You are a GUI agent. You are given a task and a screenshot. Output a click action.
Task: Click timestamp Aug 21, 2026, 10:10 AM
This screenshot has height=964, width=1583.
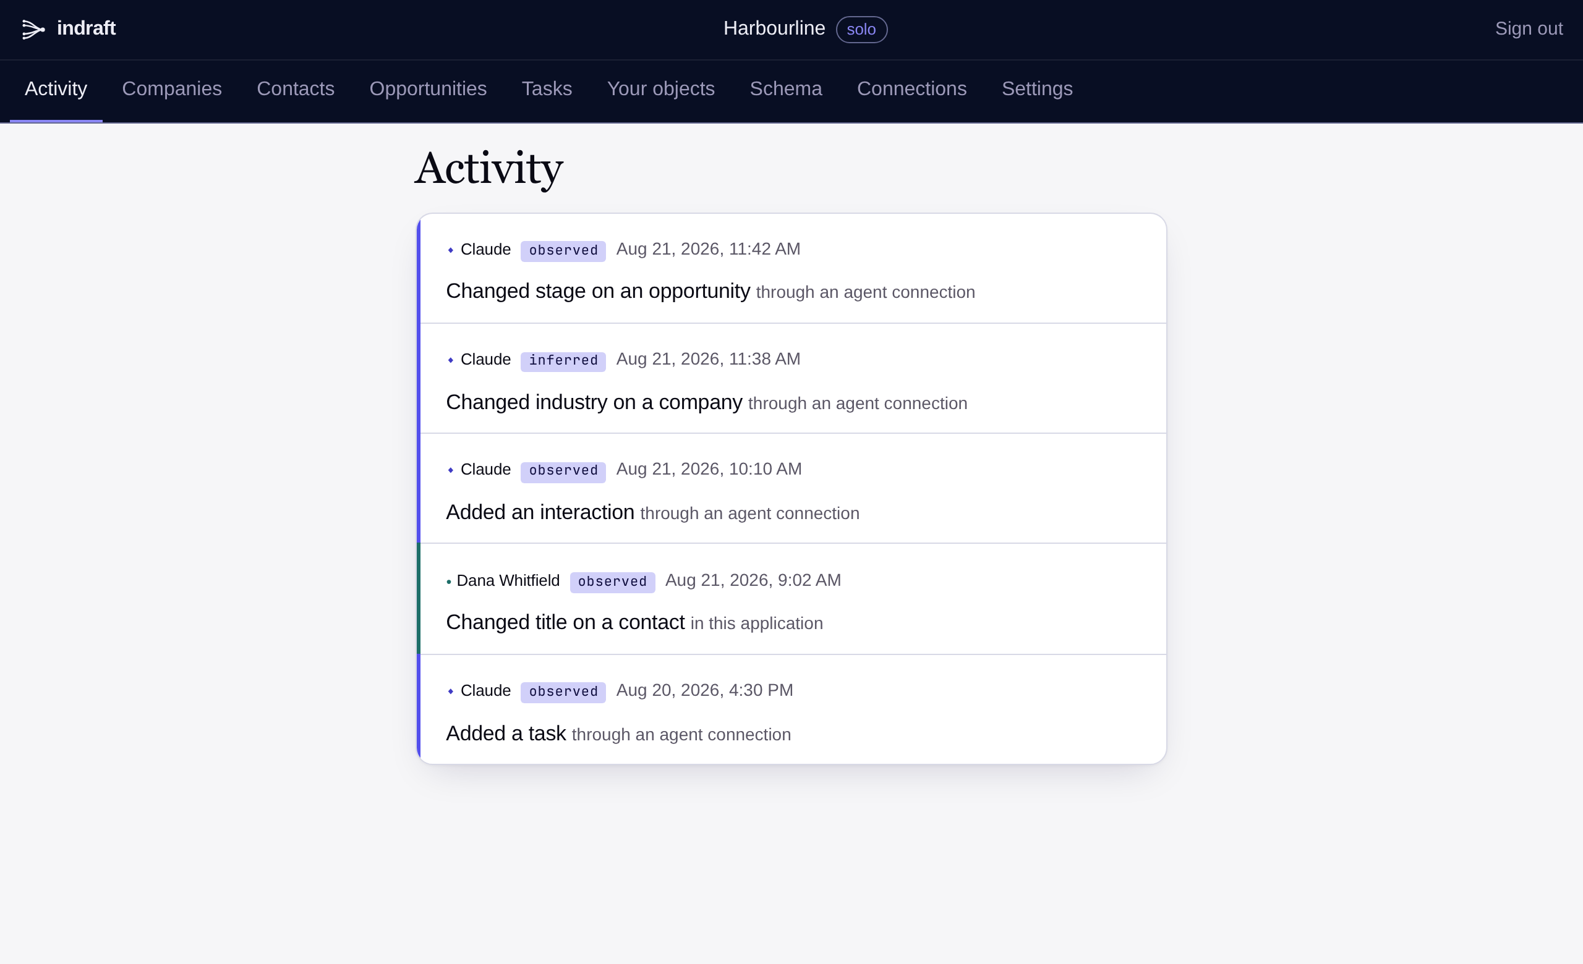pyautogui.click(x=709, y=469)
